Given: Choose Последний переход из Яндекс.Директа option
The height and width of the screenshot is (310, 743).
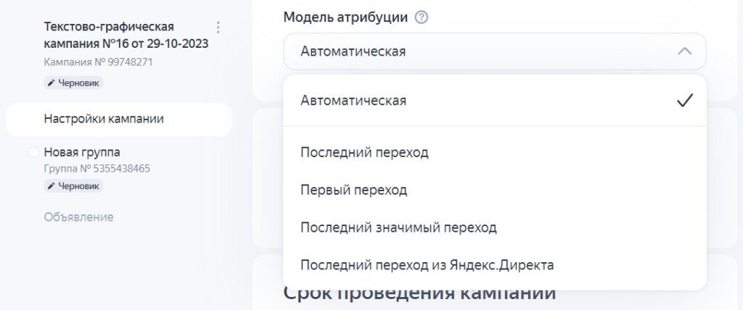Looking at the screenshot, I should [x=427, y=265].
